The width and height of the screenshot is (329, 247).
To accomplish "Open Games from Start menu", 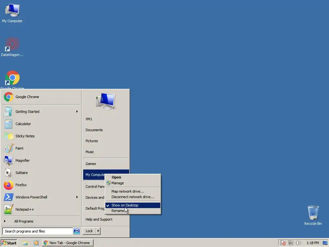I will pos(106,164).
